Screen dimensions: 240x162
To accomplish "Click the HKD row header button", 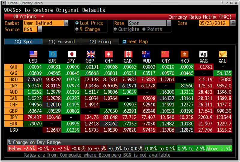I will click(x=14, y=79).
